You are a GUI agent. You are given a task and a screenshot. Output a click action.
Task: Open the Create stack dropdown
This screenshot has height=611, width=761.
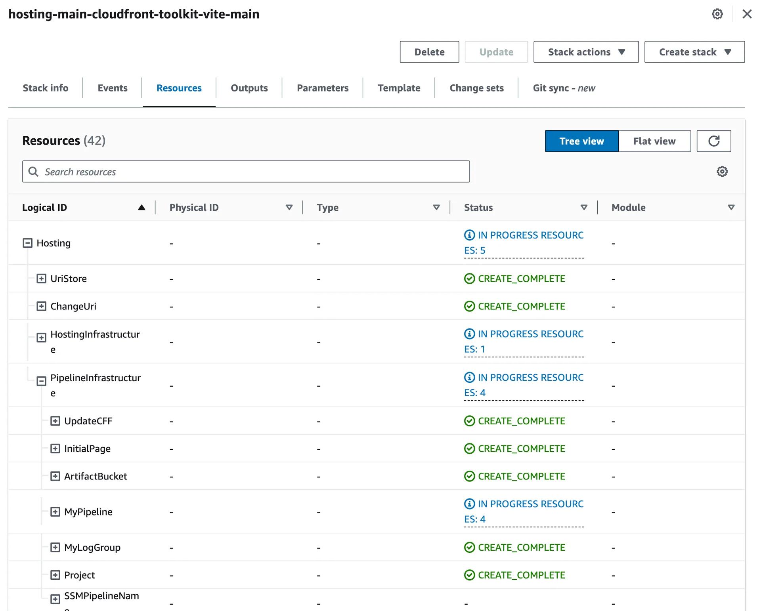click(x=694, y=52)
